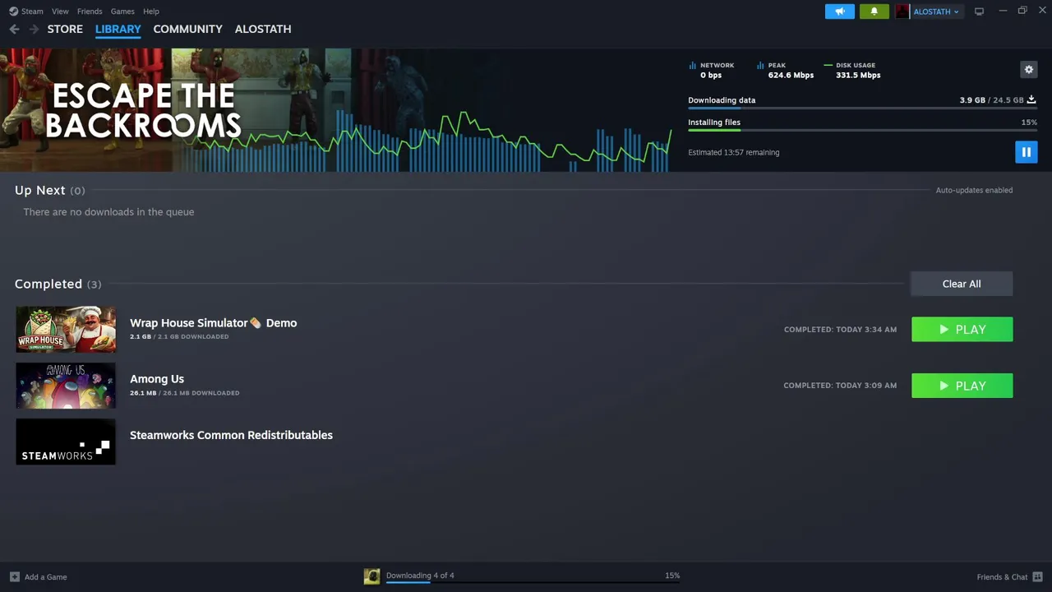Open the Steam menu

32,12
